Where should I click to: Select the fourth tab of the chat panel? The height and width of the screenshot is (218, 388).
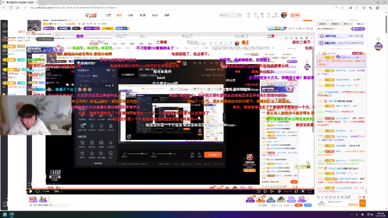point(360,24)
